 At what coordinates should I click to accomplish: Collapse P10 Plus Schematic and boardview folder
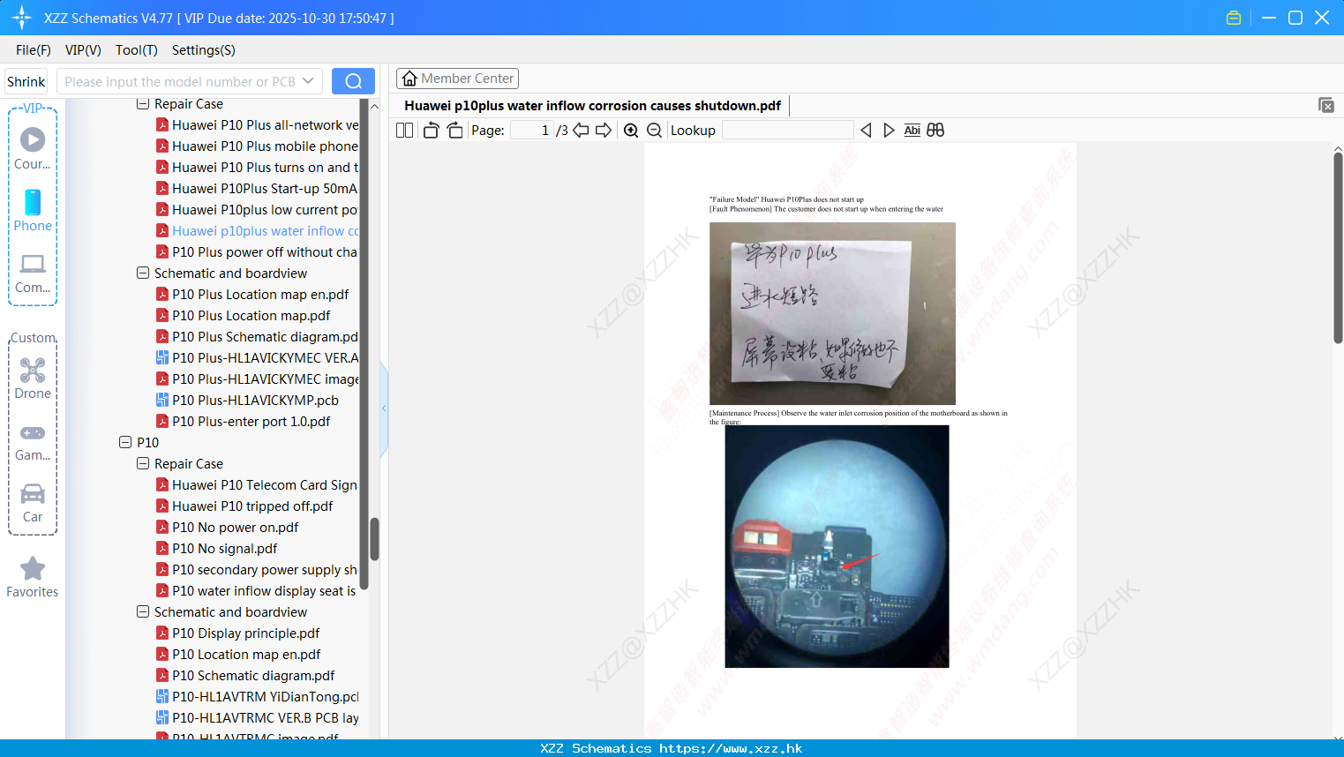[143, 274]
